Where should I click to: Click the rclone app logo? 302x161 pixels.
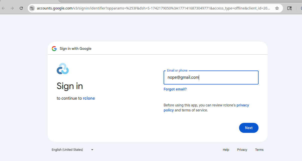click(63, 69)
